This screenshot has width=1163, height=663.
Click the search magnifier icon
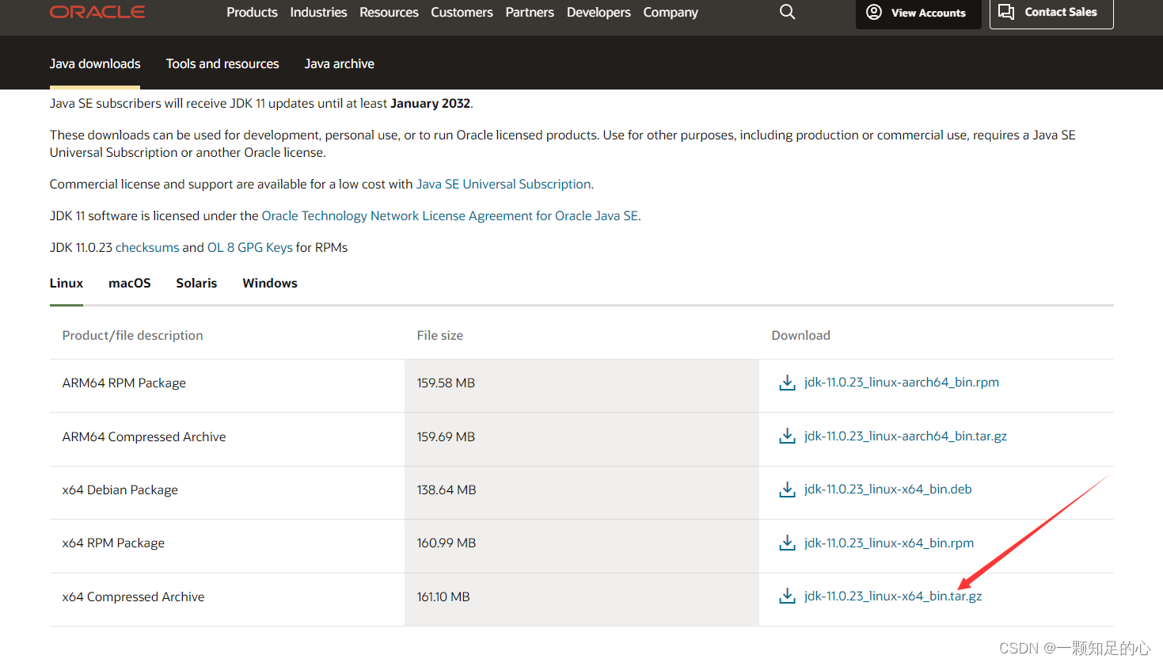[x=787, y=12]
